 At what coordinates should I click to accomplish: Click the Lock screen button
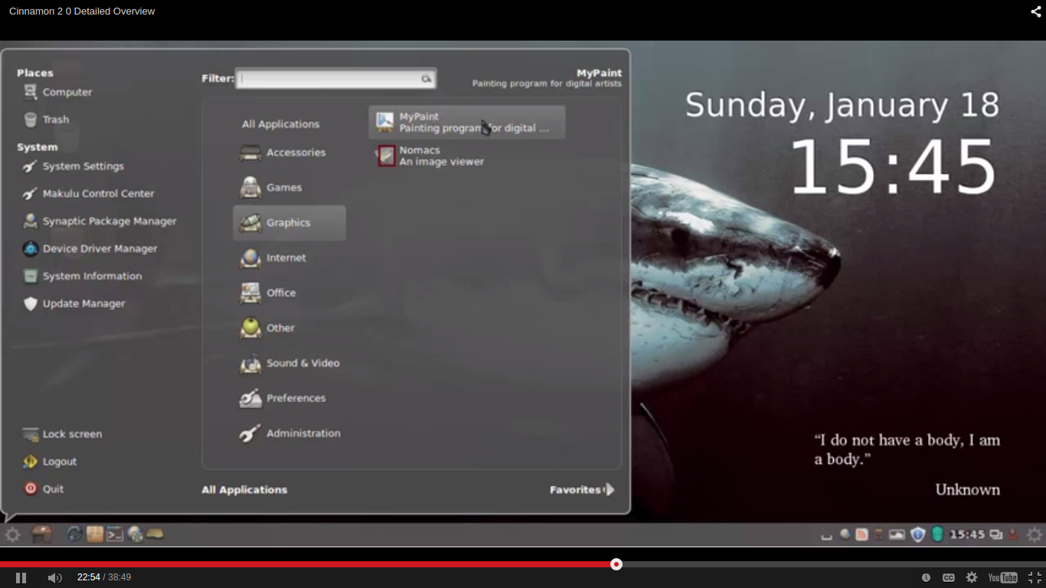(x=72, y=434)
